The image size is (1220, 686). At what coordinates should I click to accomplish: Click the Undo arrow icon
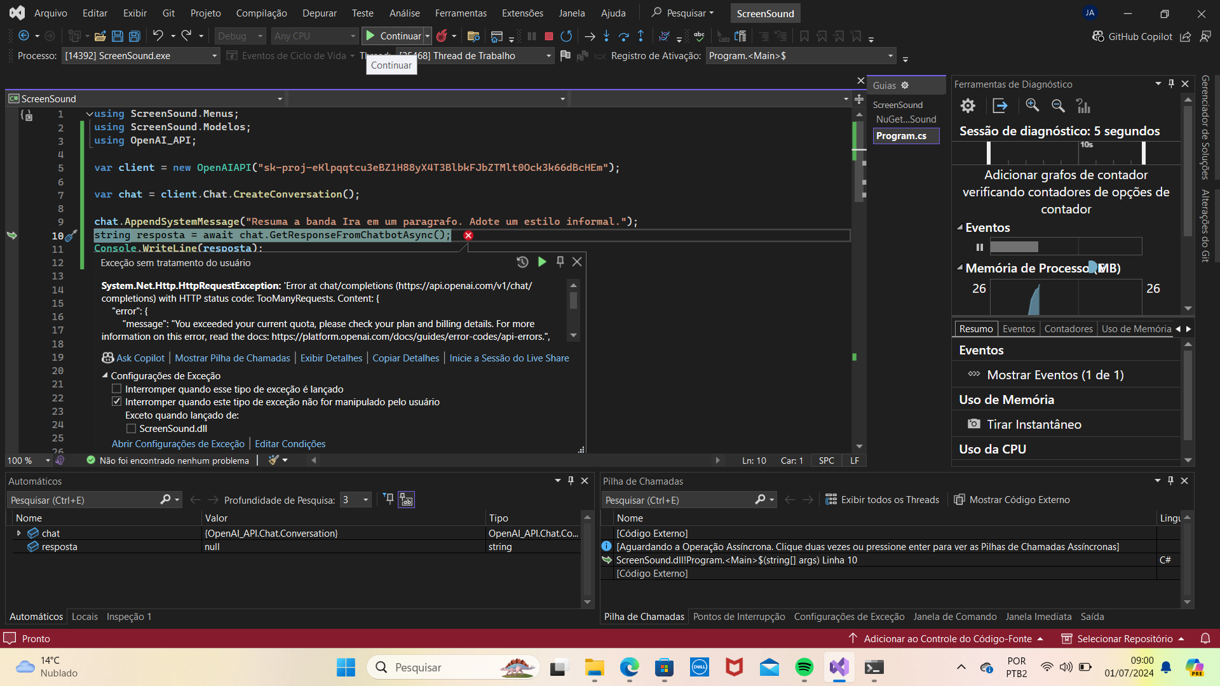click(158, 36)
